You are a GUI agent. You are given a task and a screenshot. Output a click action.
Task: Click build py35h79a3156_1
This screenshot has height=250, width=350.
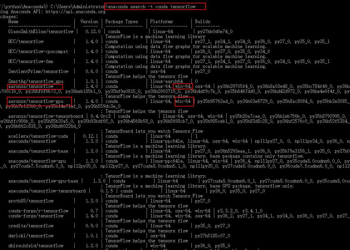pos(292,151)
